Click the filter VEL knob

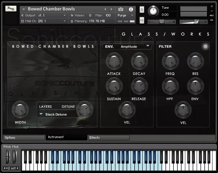click(x=183, y=110)
